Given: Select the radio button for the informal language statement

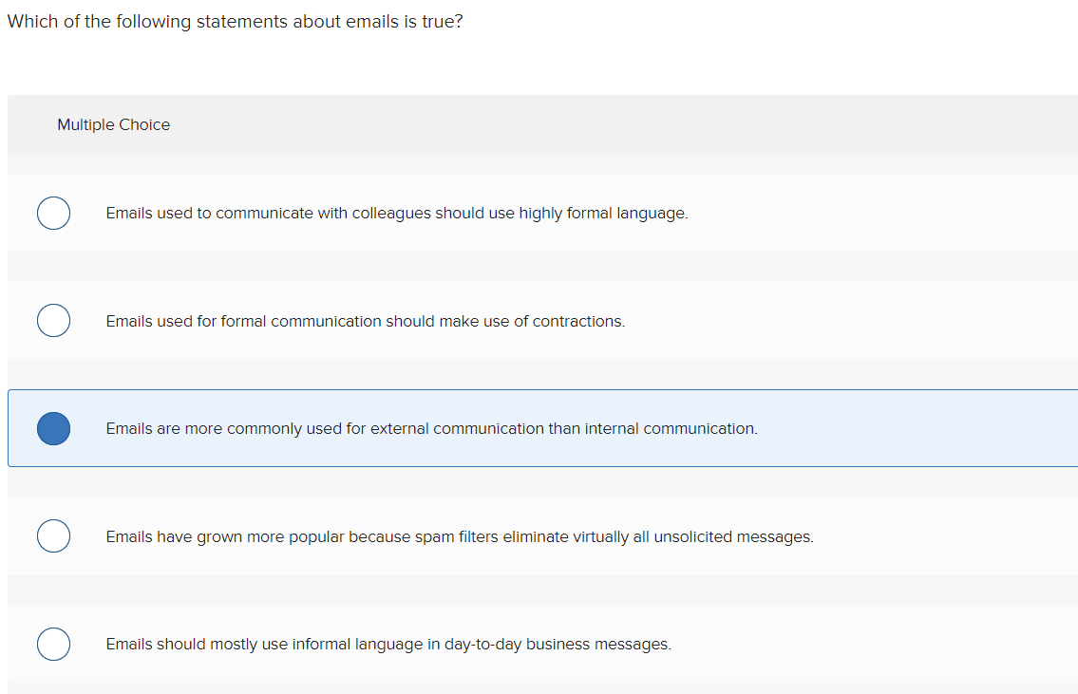Looking at the screenshot, I should point(54,644).
